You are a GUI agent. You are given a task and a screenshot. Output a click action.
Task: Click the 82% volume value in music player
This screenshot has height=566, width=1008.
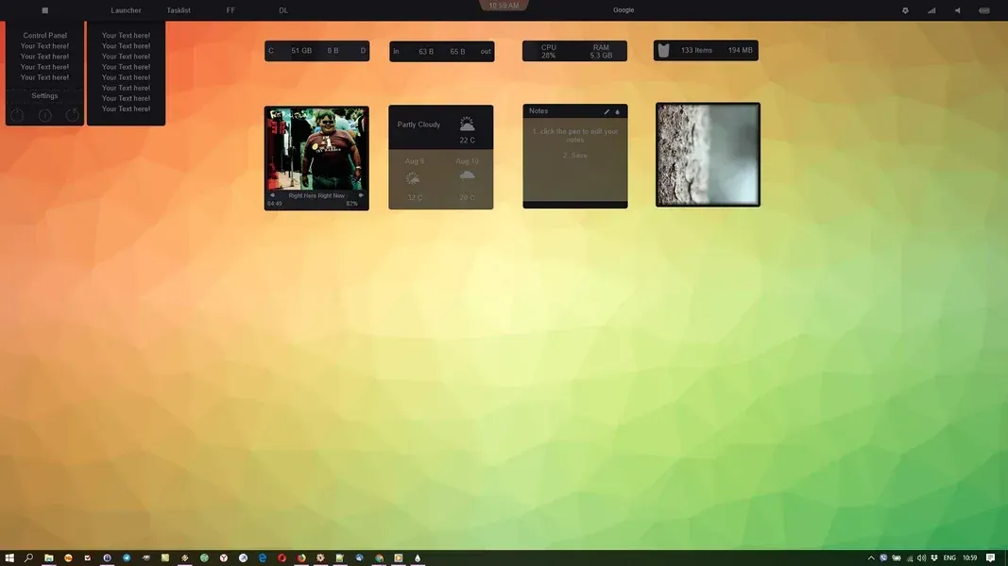click(351, 204)
